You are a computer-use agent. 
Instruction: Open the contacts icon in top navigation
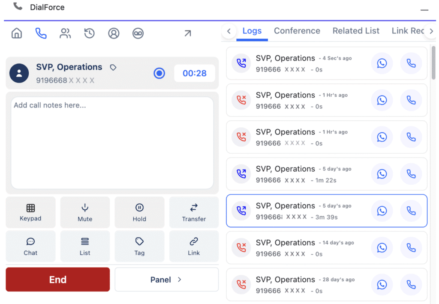click(65, 33)
